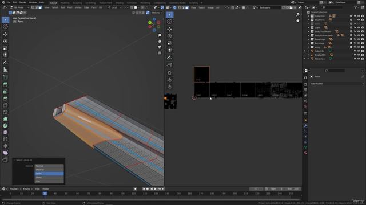
Task: Select the Spin tool
Action: coord(5,125)
